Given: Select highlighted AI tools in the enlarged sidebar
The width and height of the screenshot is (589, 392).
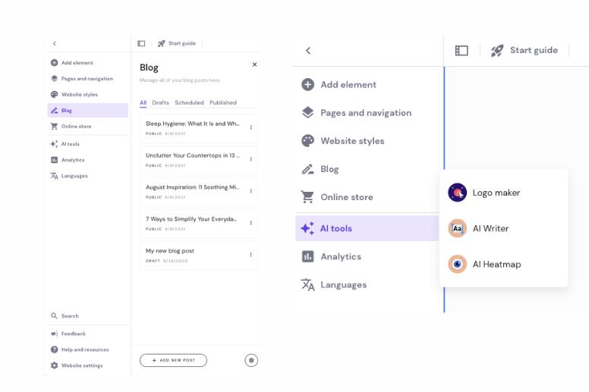Looking at the screenshot, I should [x=367, y=228].
